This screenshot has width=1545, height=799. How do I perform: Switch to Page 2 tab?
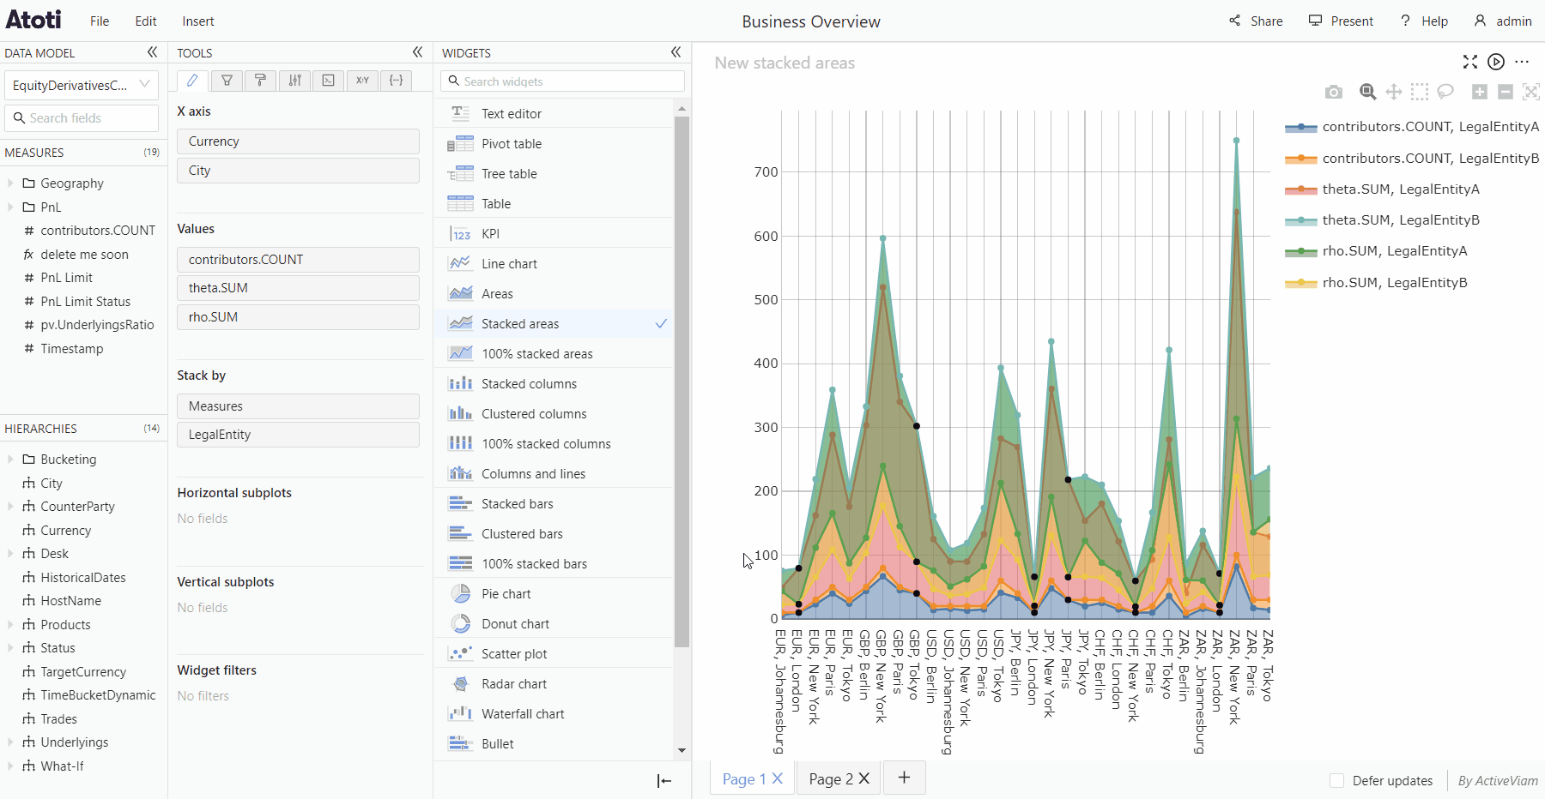pos(830,778)
